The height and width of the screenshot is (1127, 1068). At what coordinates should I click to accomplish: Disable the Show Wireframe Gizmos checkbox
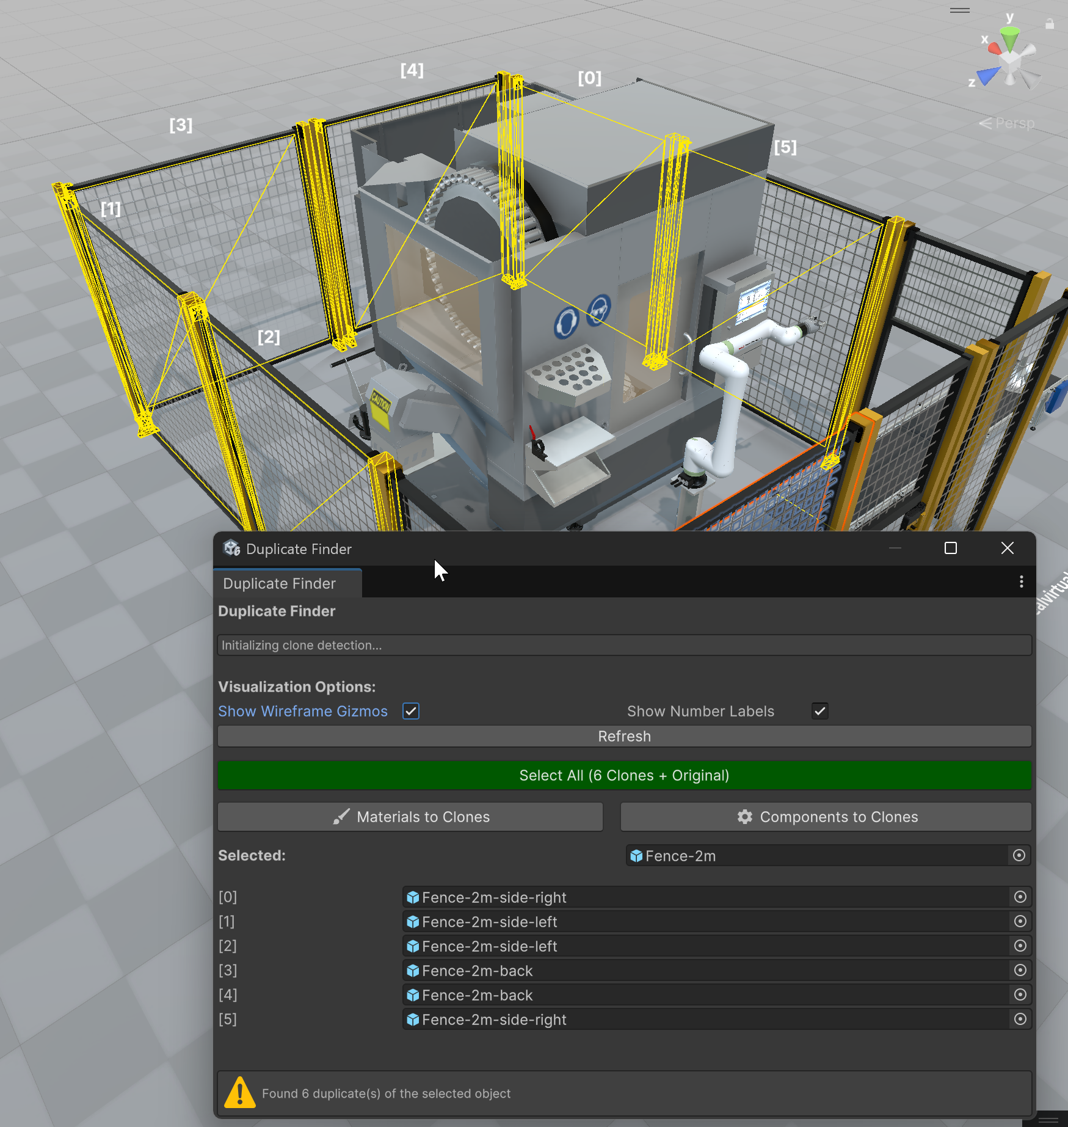pos(411,712)
